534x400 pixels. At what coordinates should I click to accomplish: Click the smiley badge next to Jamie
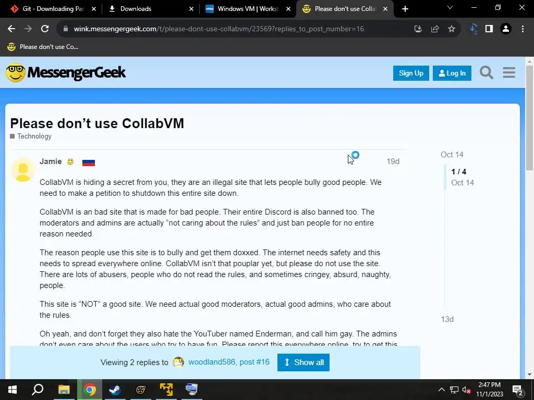coord(70,162)
